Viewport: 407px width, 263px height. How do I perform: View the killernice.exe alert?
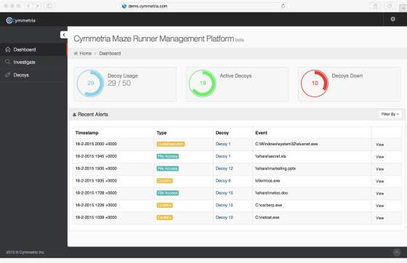click(379, 181)
